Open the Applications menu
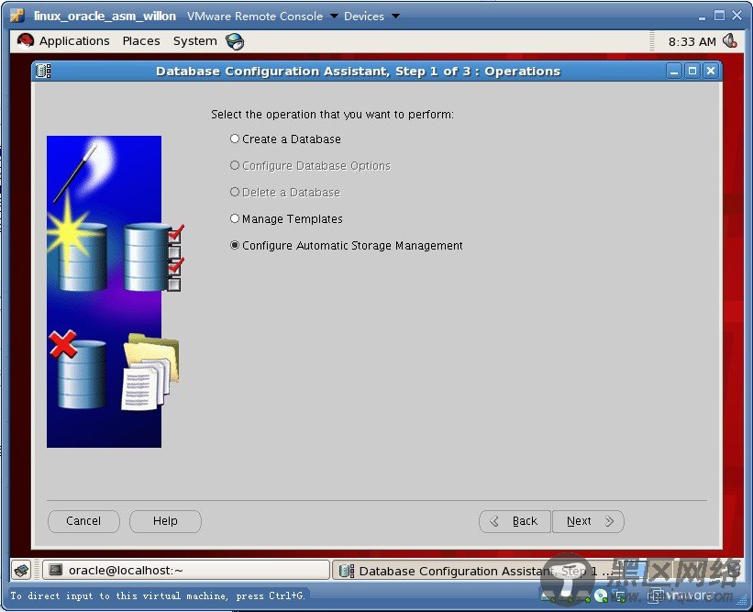 coord(74,41)
